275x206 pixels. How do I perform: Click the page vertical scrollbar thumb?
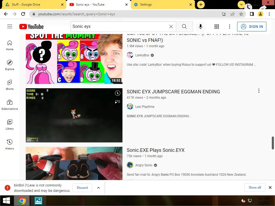[273, 143]
